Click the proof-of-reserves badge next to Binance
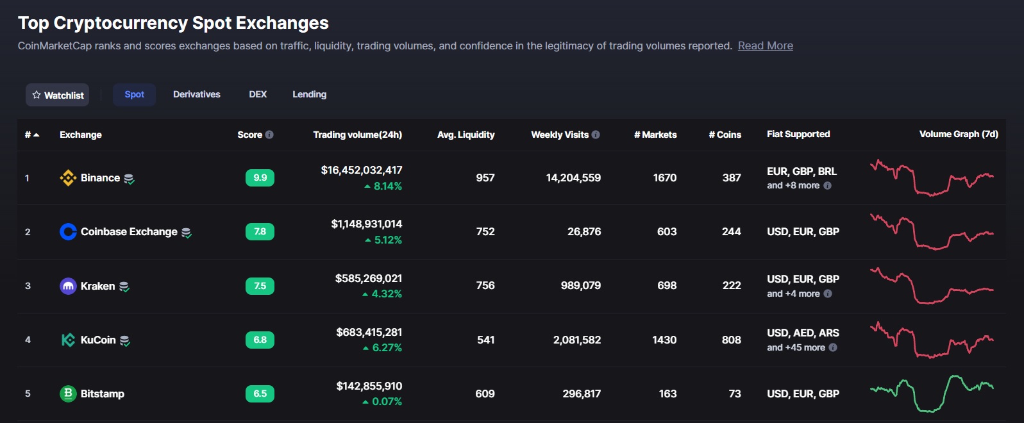This screenshot has width=1024, height=423. (129, 179)
